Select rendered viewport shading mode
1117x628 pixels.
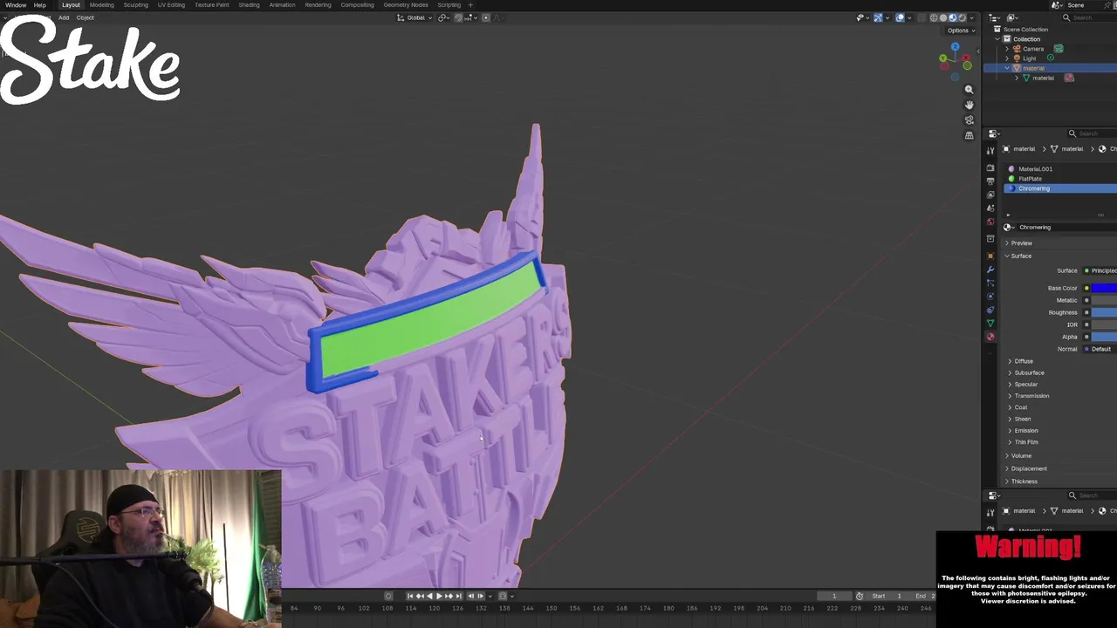pyautogui.click(x=963, y=17)
